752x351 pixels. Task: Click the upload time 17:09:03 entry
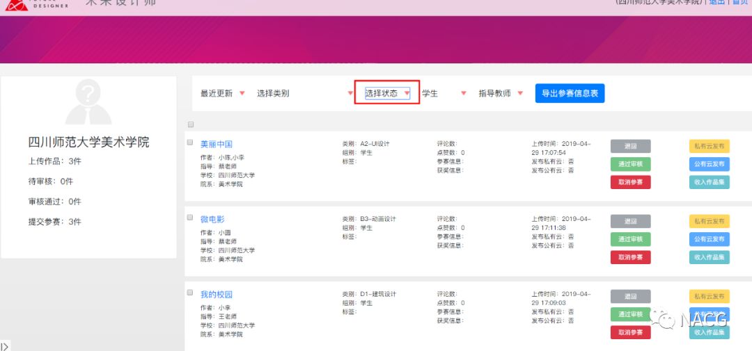click(x=561, y=298)
